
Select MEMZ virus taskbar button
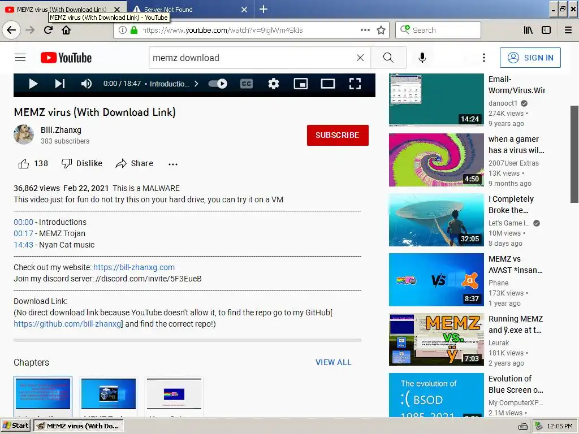point(78,426)
